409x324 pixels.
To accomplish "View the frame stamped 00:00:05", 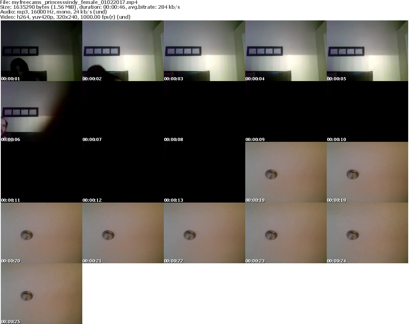I will [x=367, y=51].
